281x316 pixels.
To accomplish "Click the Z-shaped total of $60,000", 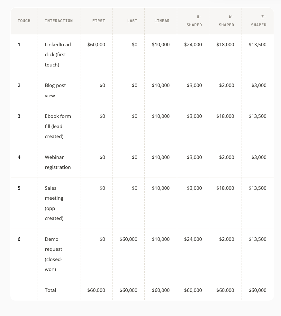I will [258, 290].
